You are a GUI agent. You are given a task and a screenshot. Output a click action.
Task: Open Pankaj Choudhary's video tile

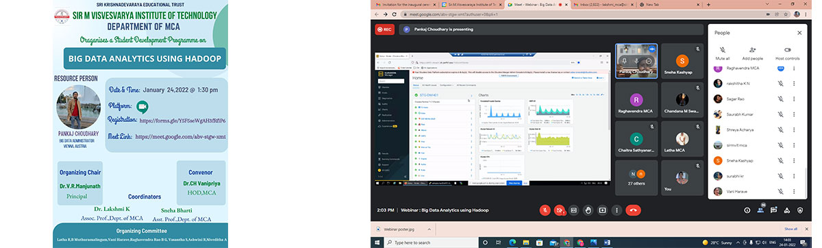(636, 60)
